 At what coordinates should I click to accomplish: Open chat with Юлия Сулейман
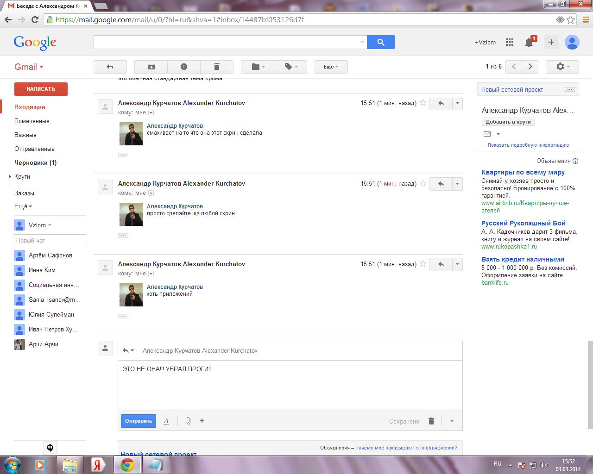(51, 314)
